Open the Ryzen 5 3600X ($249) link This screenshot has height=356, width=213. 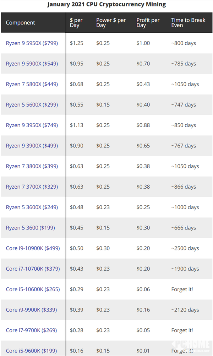click(x=32, y=207)
